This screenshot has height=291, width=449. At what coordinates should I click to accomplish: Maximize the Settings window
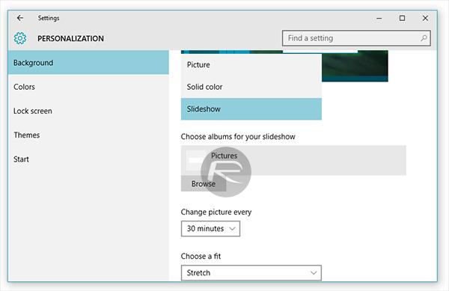pos(402,18)
